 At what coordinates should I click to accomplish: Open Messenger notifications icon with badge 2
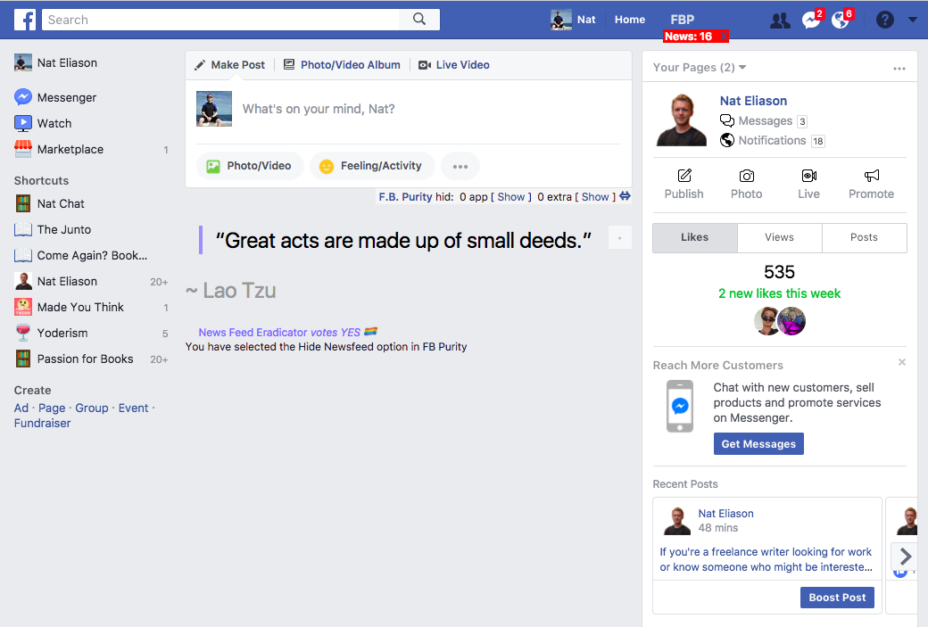click(811, 20)
